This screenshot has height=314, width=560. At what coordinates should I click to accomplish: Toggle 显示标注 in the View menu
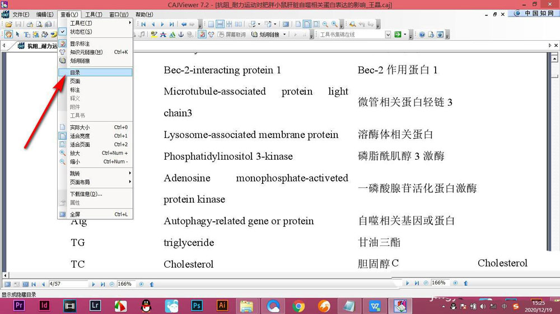point(95,44)
